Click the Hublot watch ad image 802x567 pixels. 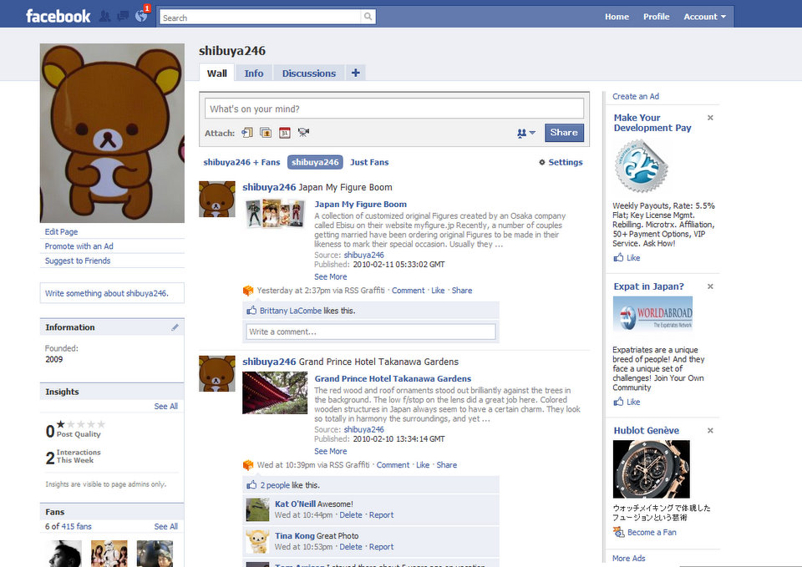(651, 469)
